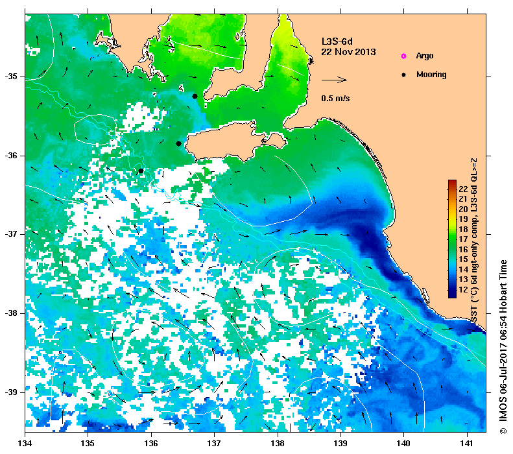Click the 'Mooring' legend label
This screenshot has height=454, width=513.
[x=431, y=75]
